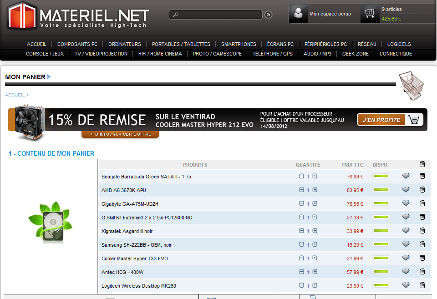This screenshot has height=299, width=437.
Task: Click availability bar for Samsung SH-222BB
Action: pyautogui.click(x=381, y=244)
